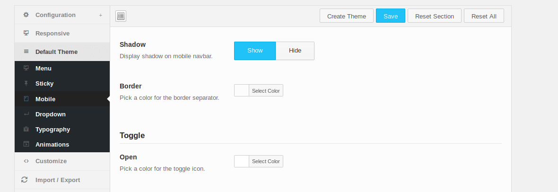Click the Create Theme button
This screenshot has height=192, width=558.
coord(347,16)
